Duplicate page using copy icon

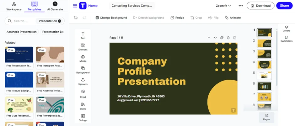pos(222,38)
